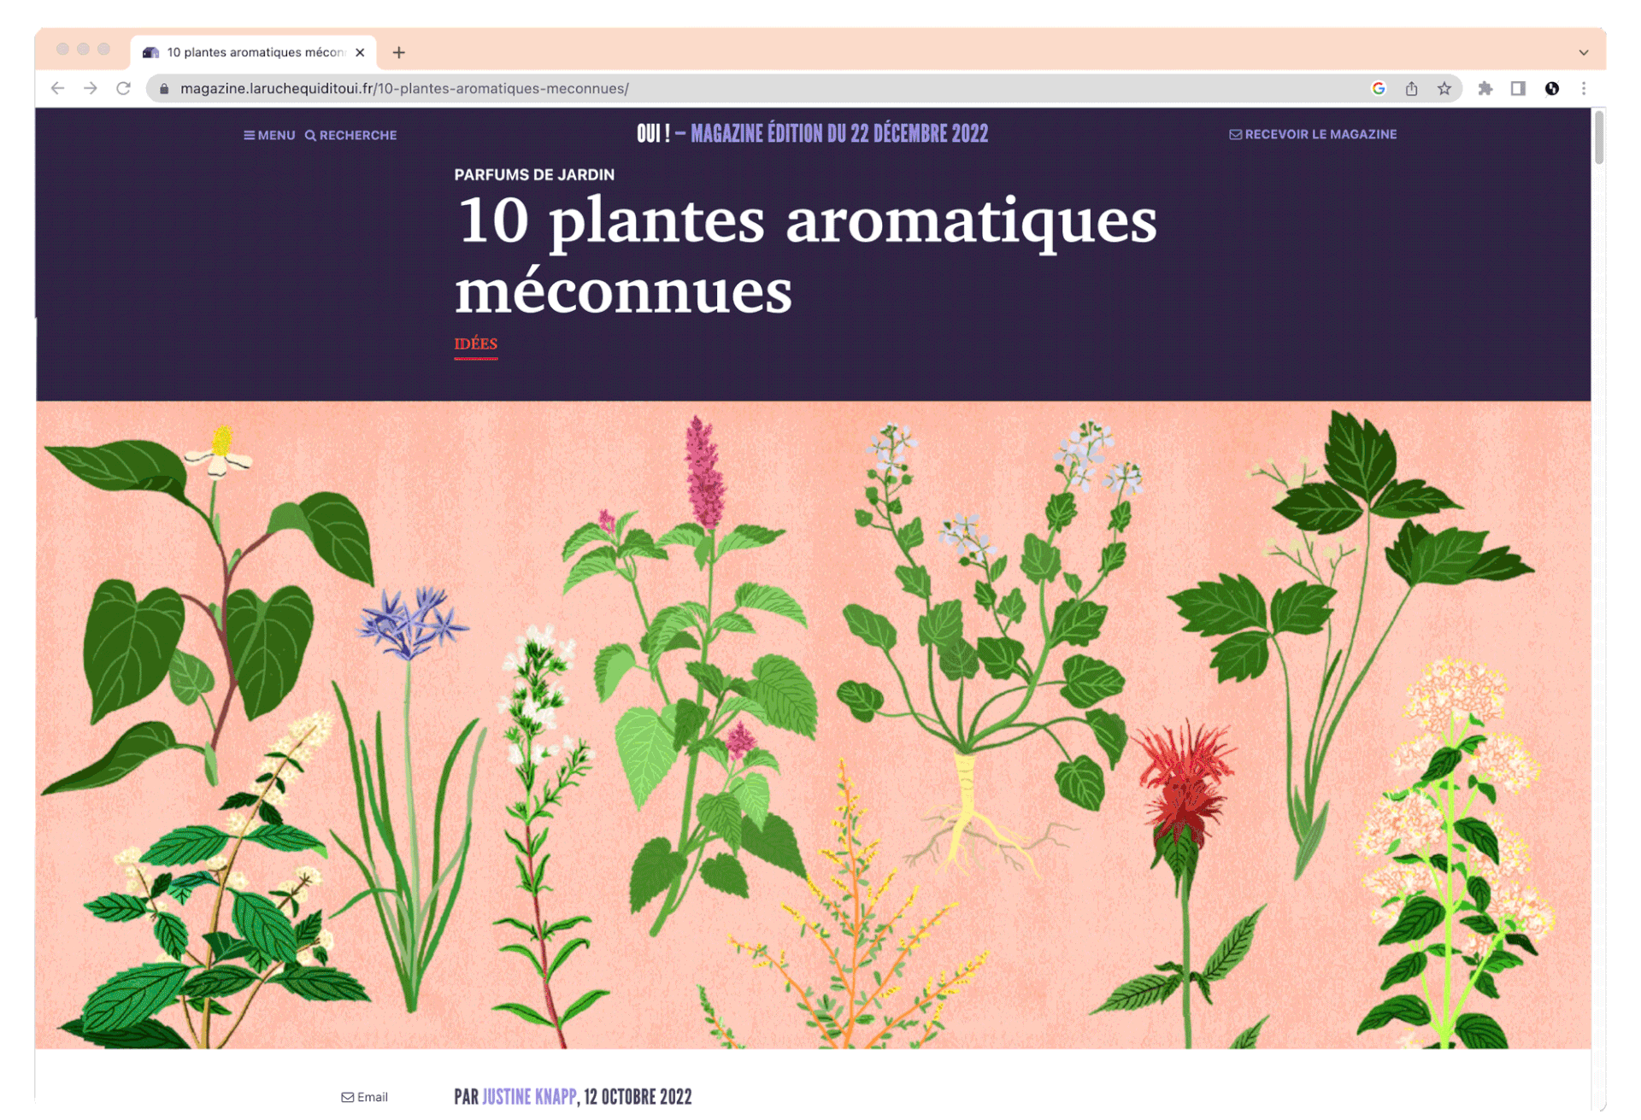Share this page via share icon
The image size is (1641, 1120).
tap(1411, 88)
